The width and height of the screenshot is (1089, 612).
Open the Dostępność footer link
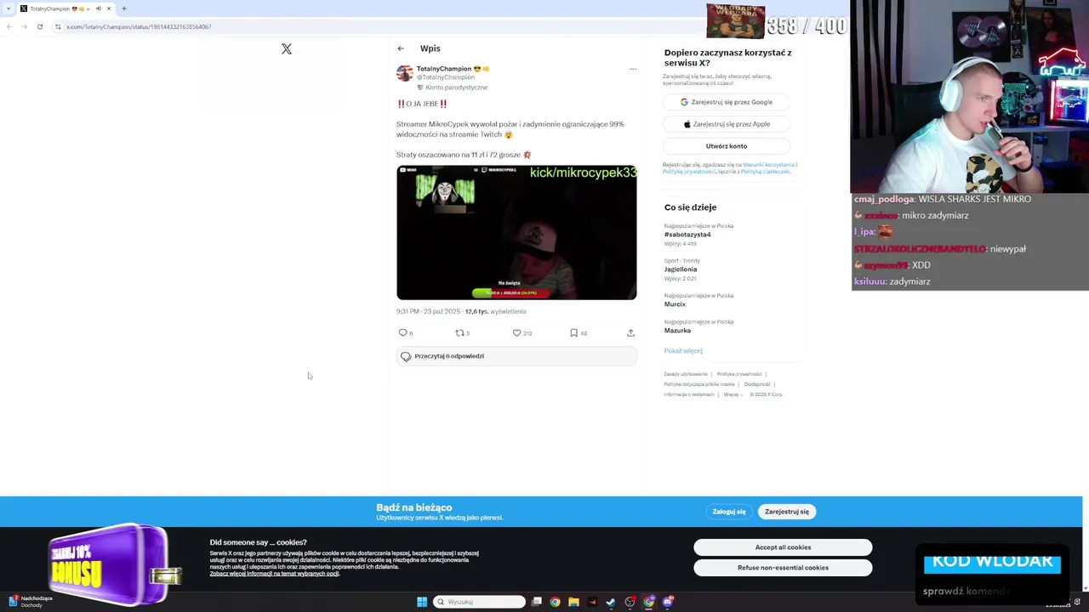pyautogui.click(x=757, y=384)
